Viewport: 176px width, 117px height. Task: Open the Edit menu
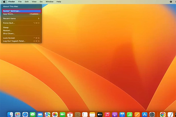point(27,2)
